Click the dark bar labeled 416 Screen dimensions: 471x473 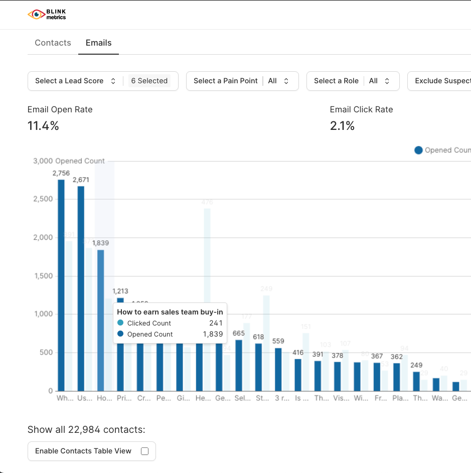click(298, 375)
